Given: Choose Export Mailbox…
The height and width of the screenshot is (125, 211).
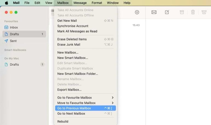Looking at the screenshot, I should [x=85, y=90].
